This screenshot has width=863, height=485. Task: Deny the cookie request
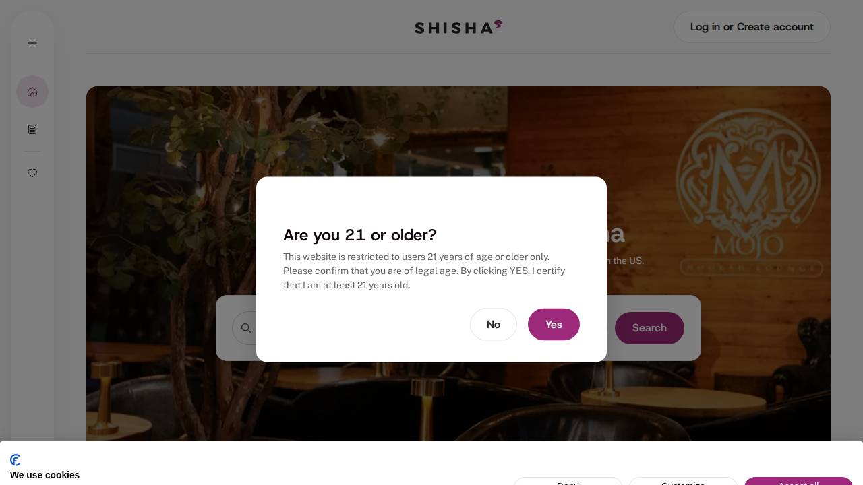click(568, 484)
